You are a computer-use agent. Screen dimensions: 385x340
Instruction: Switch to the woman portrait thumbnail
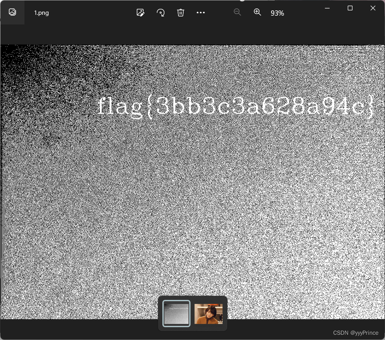209,313
